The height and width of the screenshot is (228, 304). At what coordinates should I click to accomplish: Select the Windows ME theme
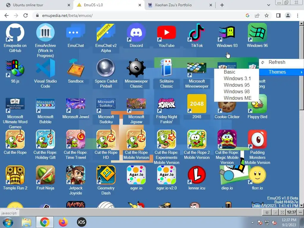click(x=237, y=98)
